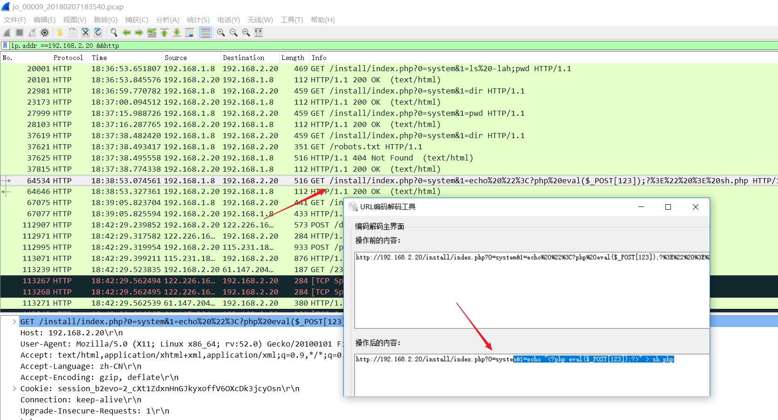This screenshot has width=778, height=420.
Task: Toggle auto-scroll during live capture
Action: coord(189,33)
